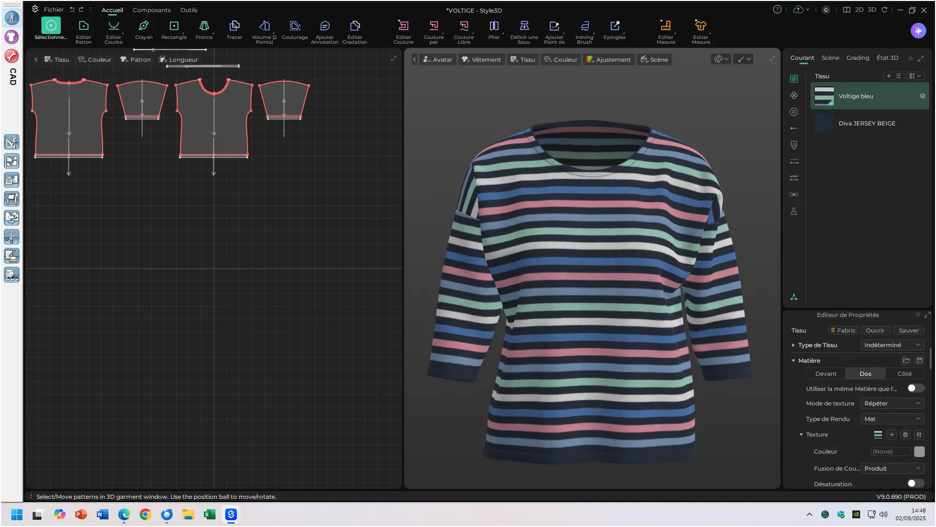
Task: Toggle Désaturation switch
Action: pos(915,483)
